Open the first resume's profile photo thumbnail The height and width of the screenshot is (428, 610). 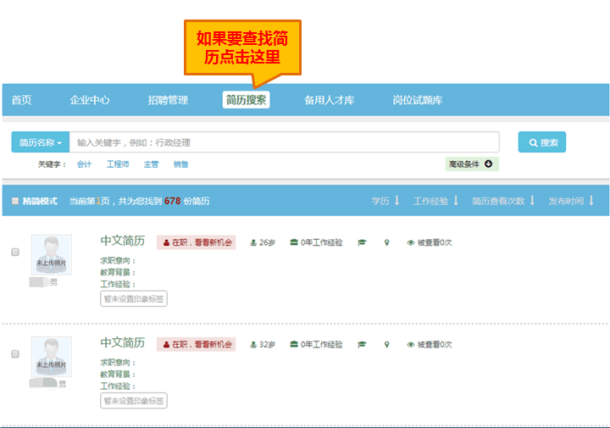point(52,254)
